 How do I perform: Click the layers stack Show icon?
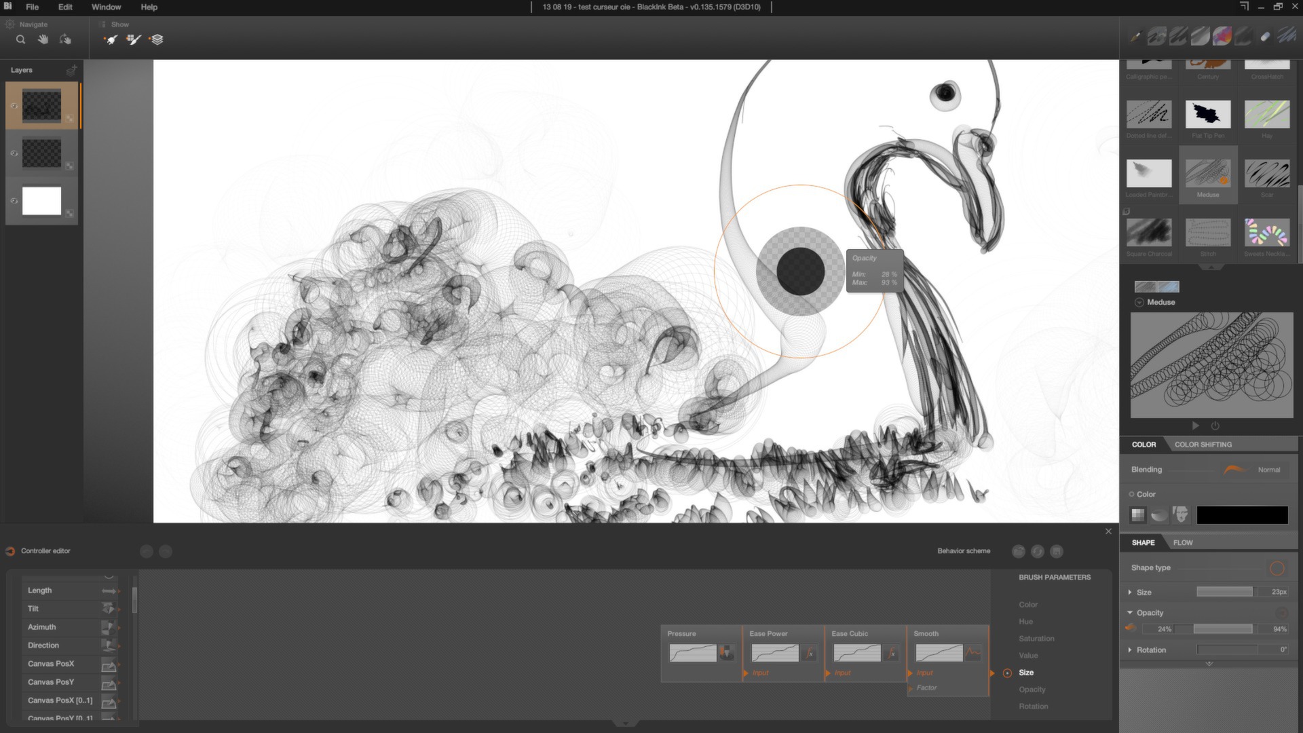pos(157,39)
